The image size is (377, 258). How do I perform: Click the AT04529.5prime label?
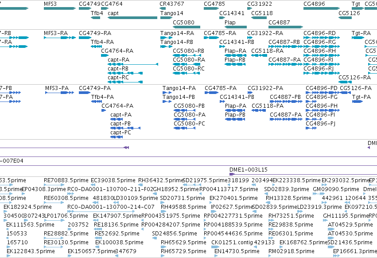(350, 225)
